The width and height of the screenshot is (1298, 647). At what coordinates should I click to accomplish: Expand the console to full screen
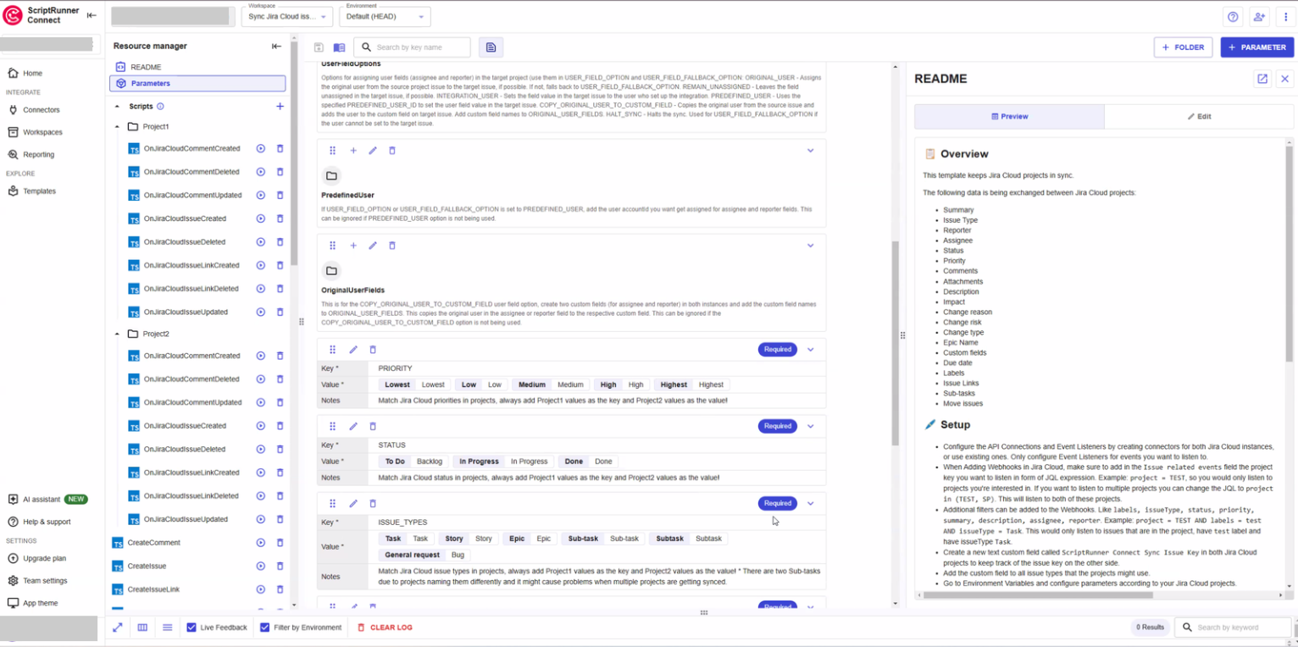[118, 628]
